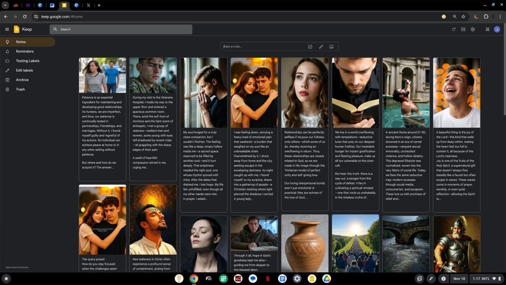Screen dimensions: 506x285
Task: Open Chrome from the shelf
Action: (194, 279)
